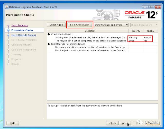Collapse the Post Upgrade Recommendations group

tap(49, 44)
